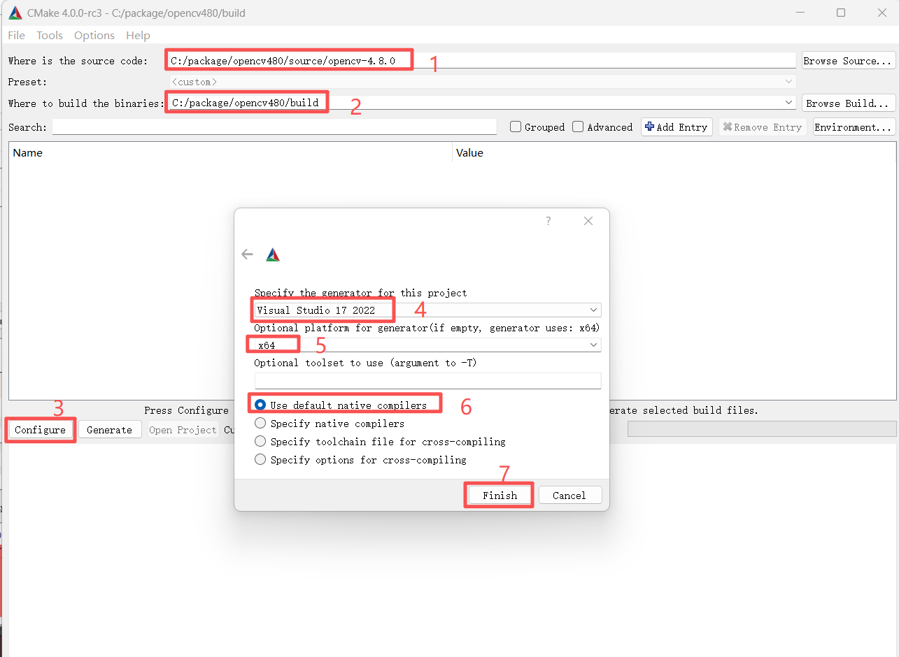Open the File menu
This screenshot has width=899, height=657.
(16, 35)
